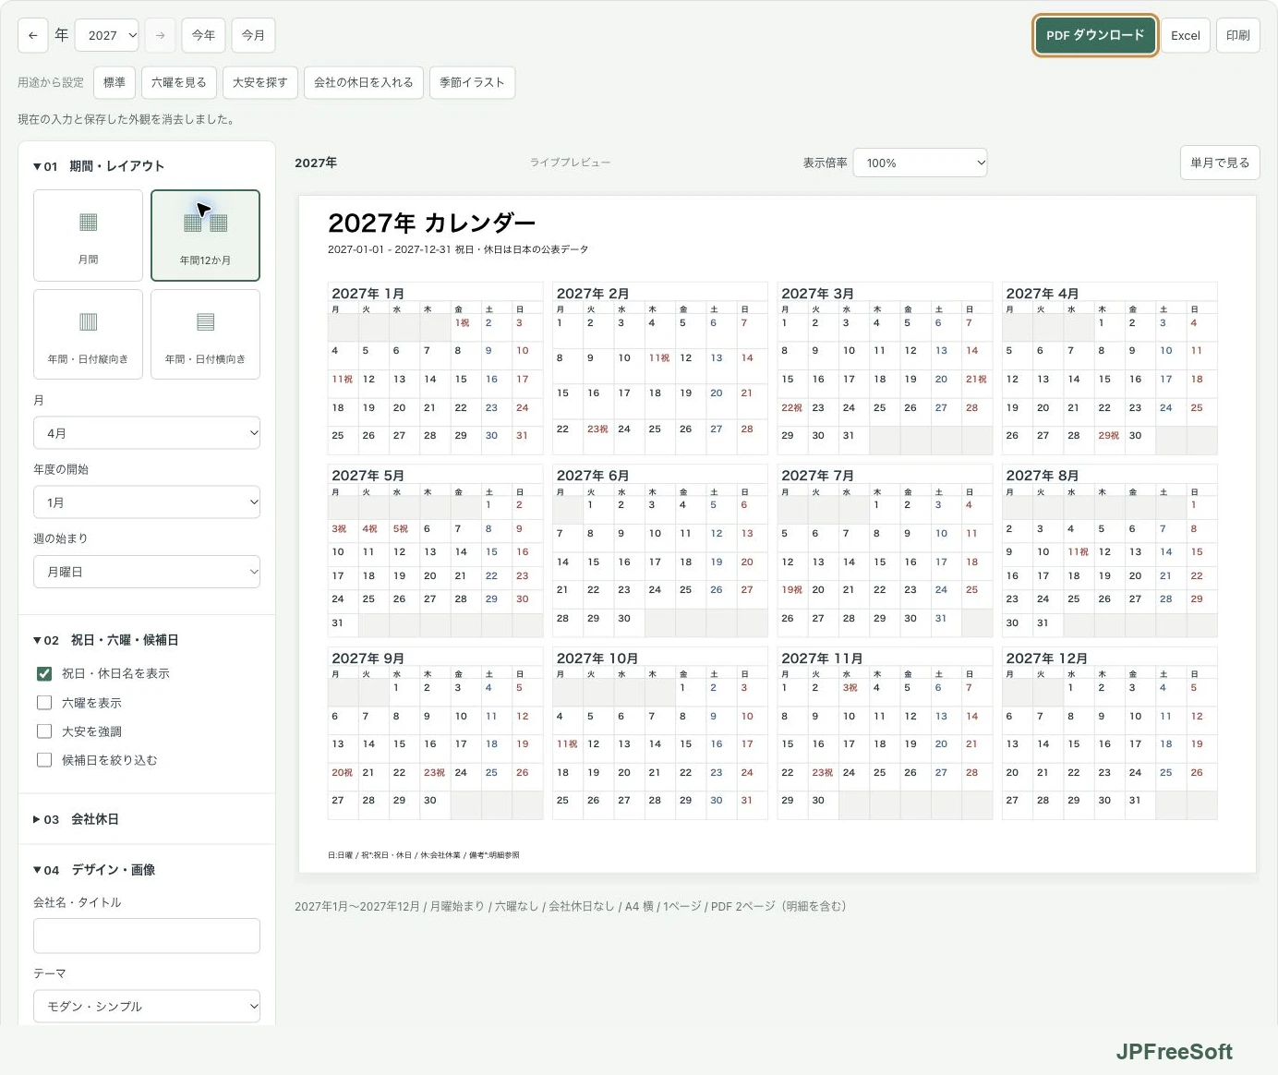Apply the 季節イラスト preset
Screen dimensions: 1278x1075
[x=472, y=82]
